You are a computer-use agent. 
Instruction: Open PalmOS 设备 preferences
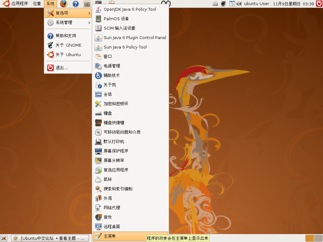(130, 19)
